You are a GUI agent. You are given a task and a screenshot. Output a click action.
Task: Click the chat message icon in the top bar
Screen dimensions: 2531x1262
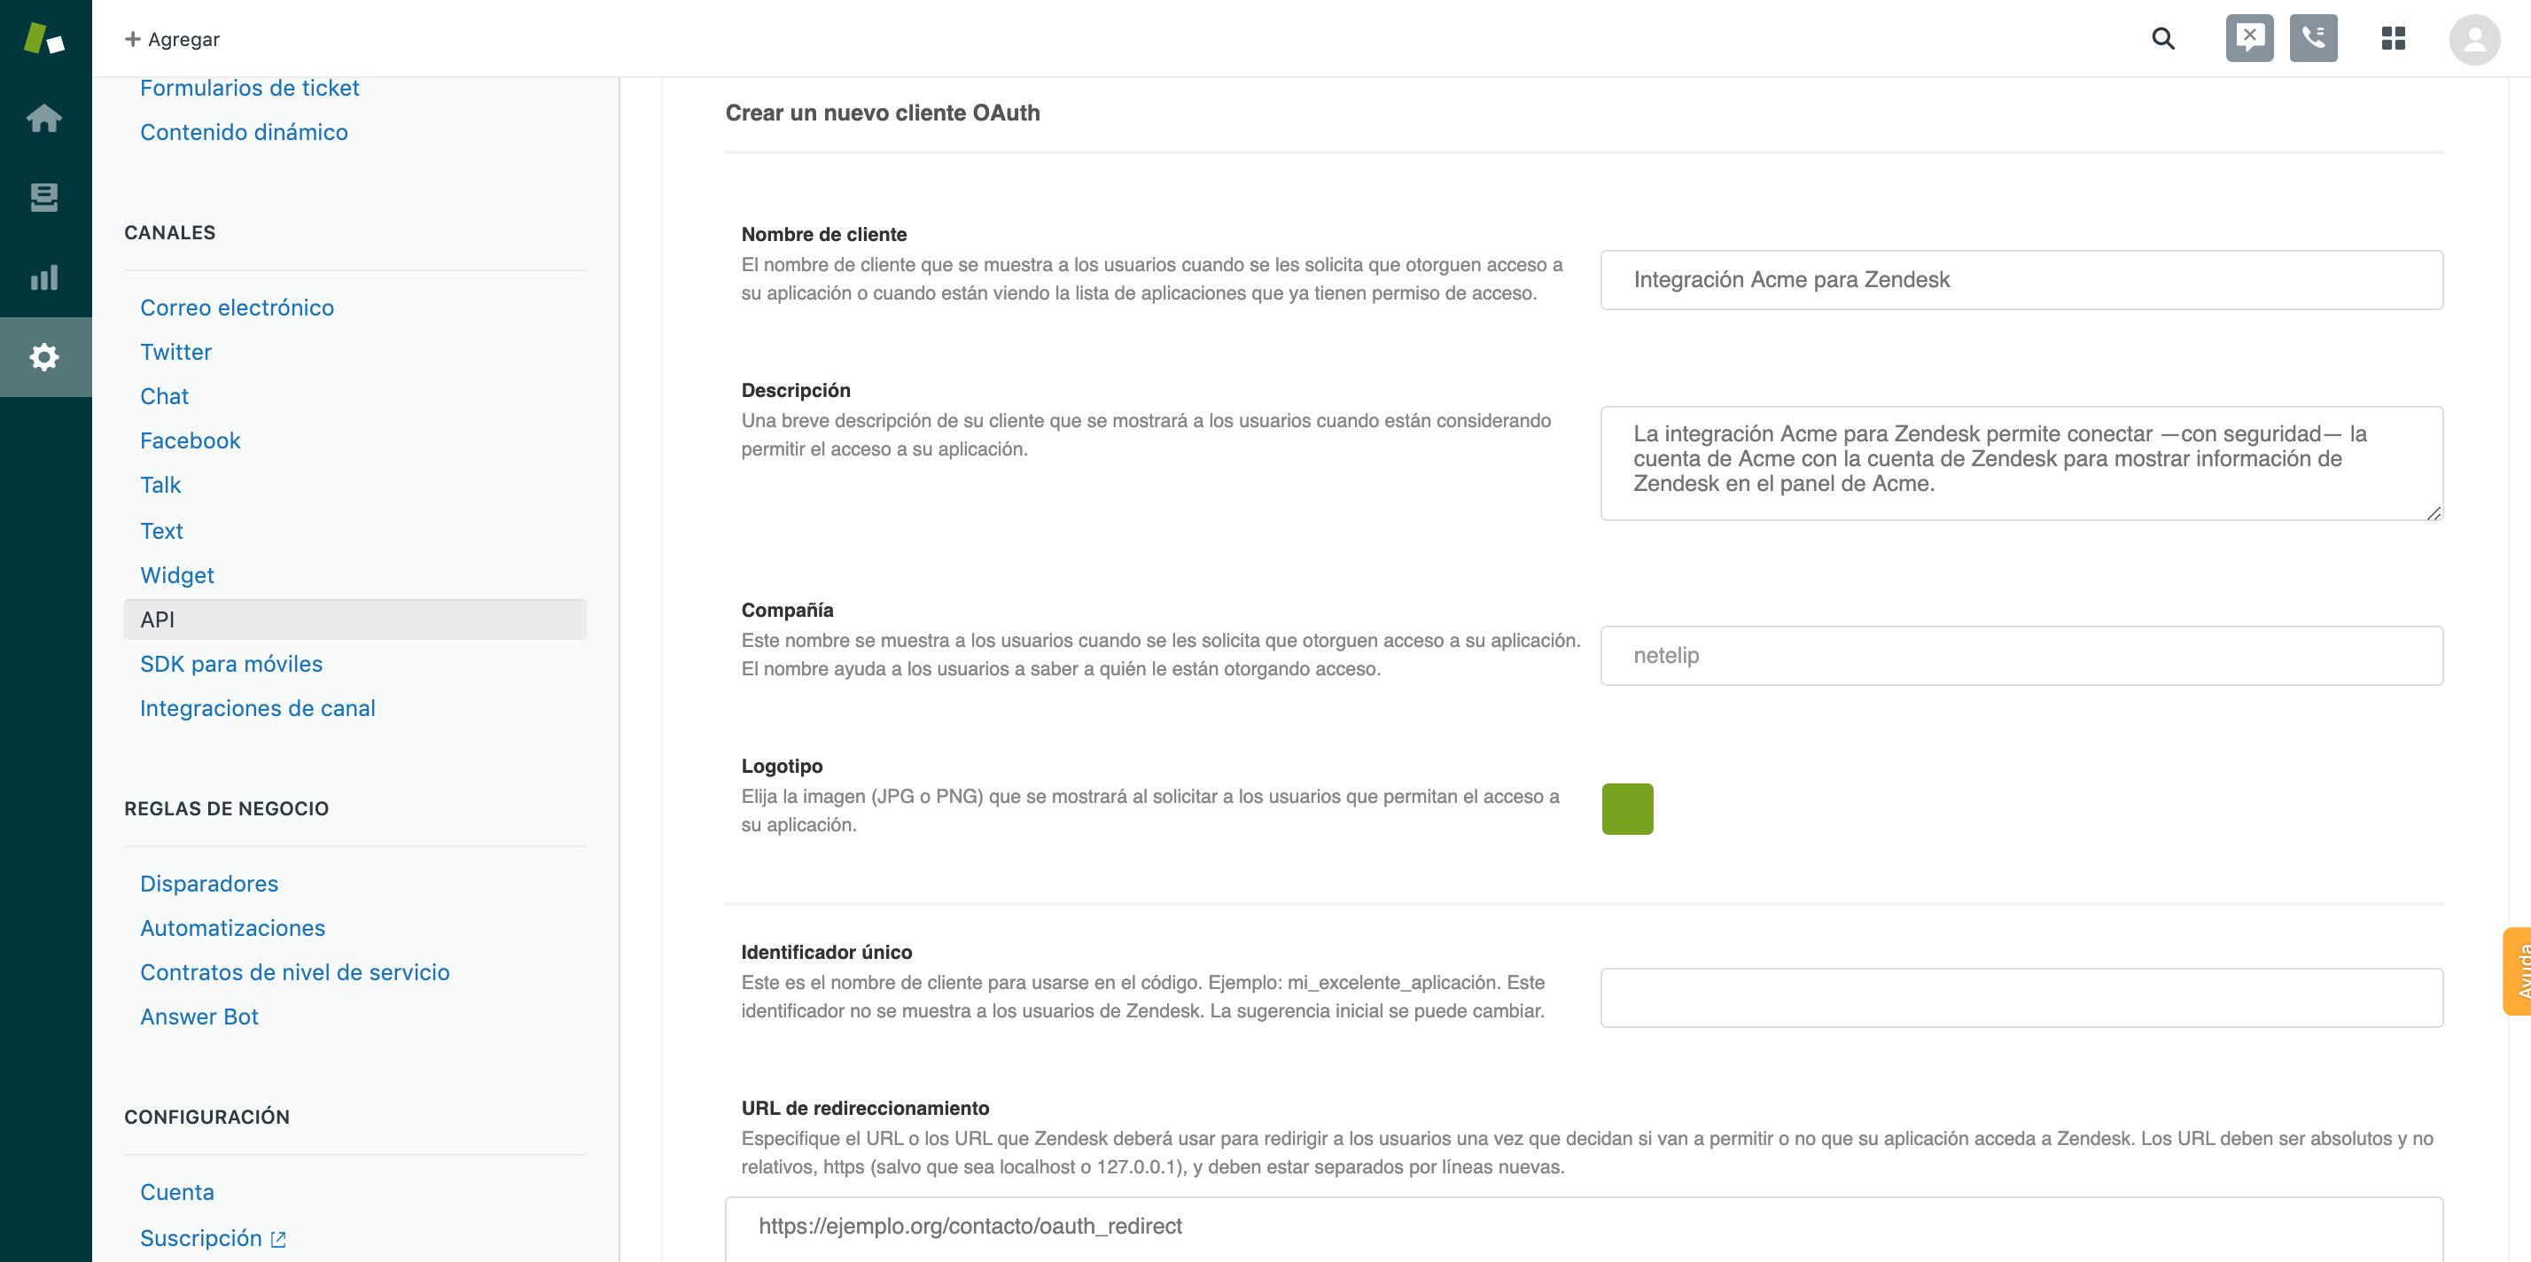coord(2250,37)
